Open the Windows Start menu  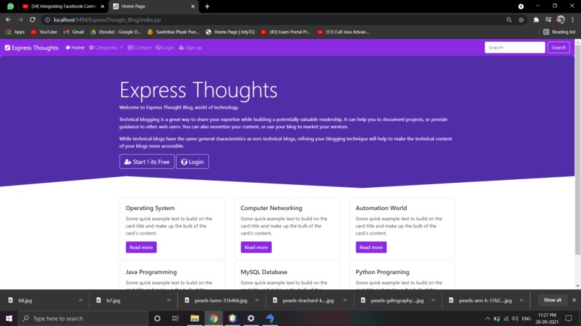click(9, 318)
